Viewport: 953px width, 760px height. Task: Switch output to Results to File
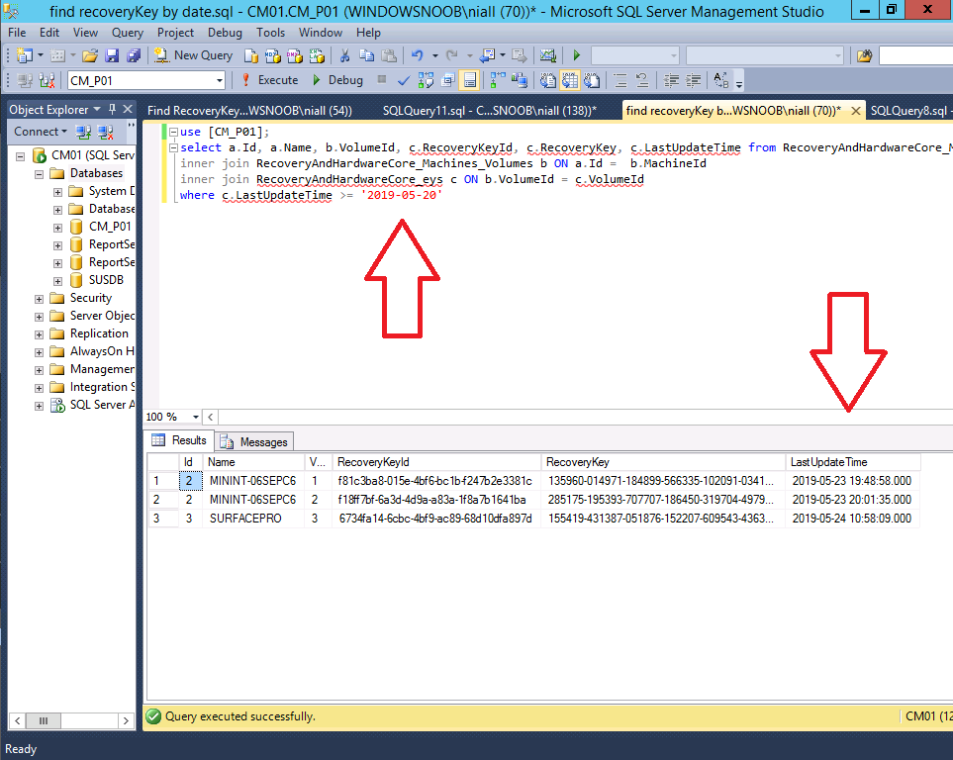click(592, 80)
